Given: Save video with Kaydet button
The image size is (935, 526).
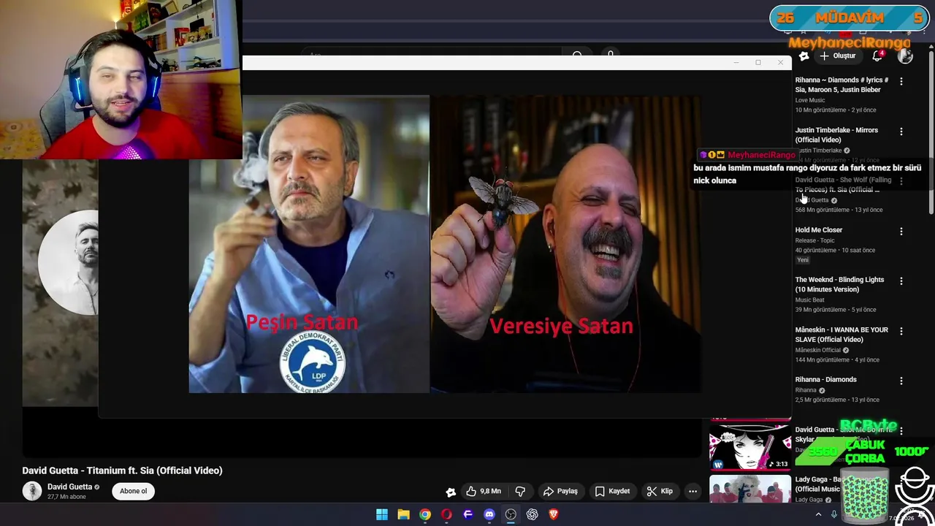Looking at the screenshot, I should [x=612, y=491].
